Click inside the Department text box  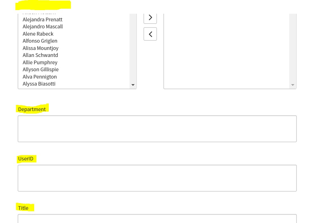(x=157, y=129)
